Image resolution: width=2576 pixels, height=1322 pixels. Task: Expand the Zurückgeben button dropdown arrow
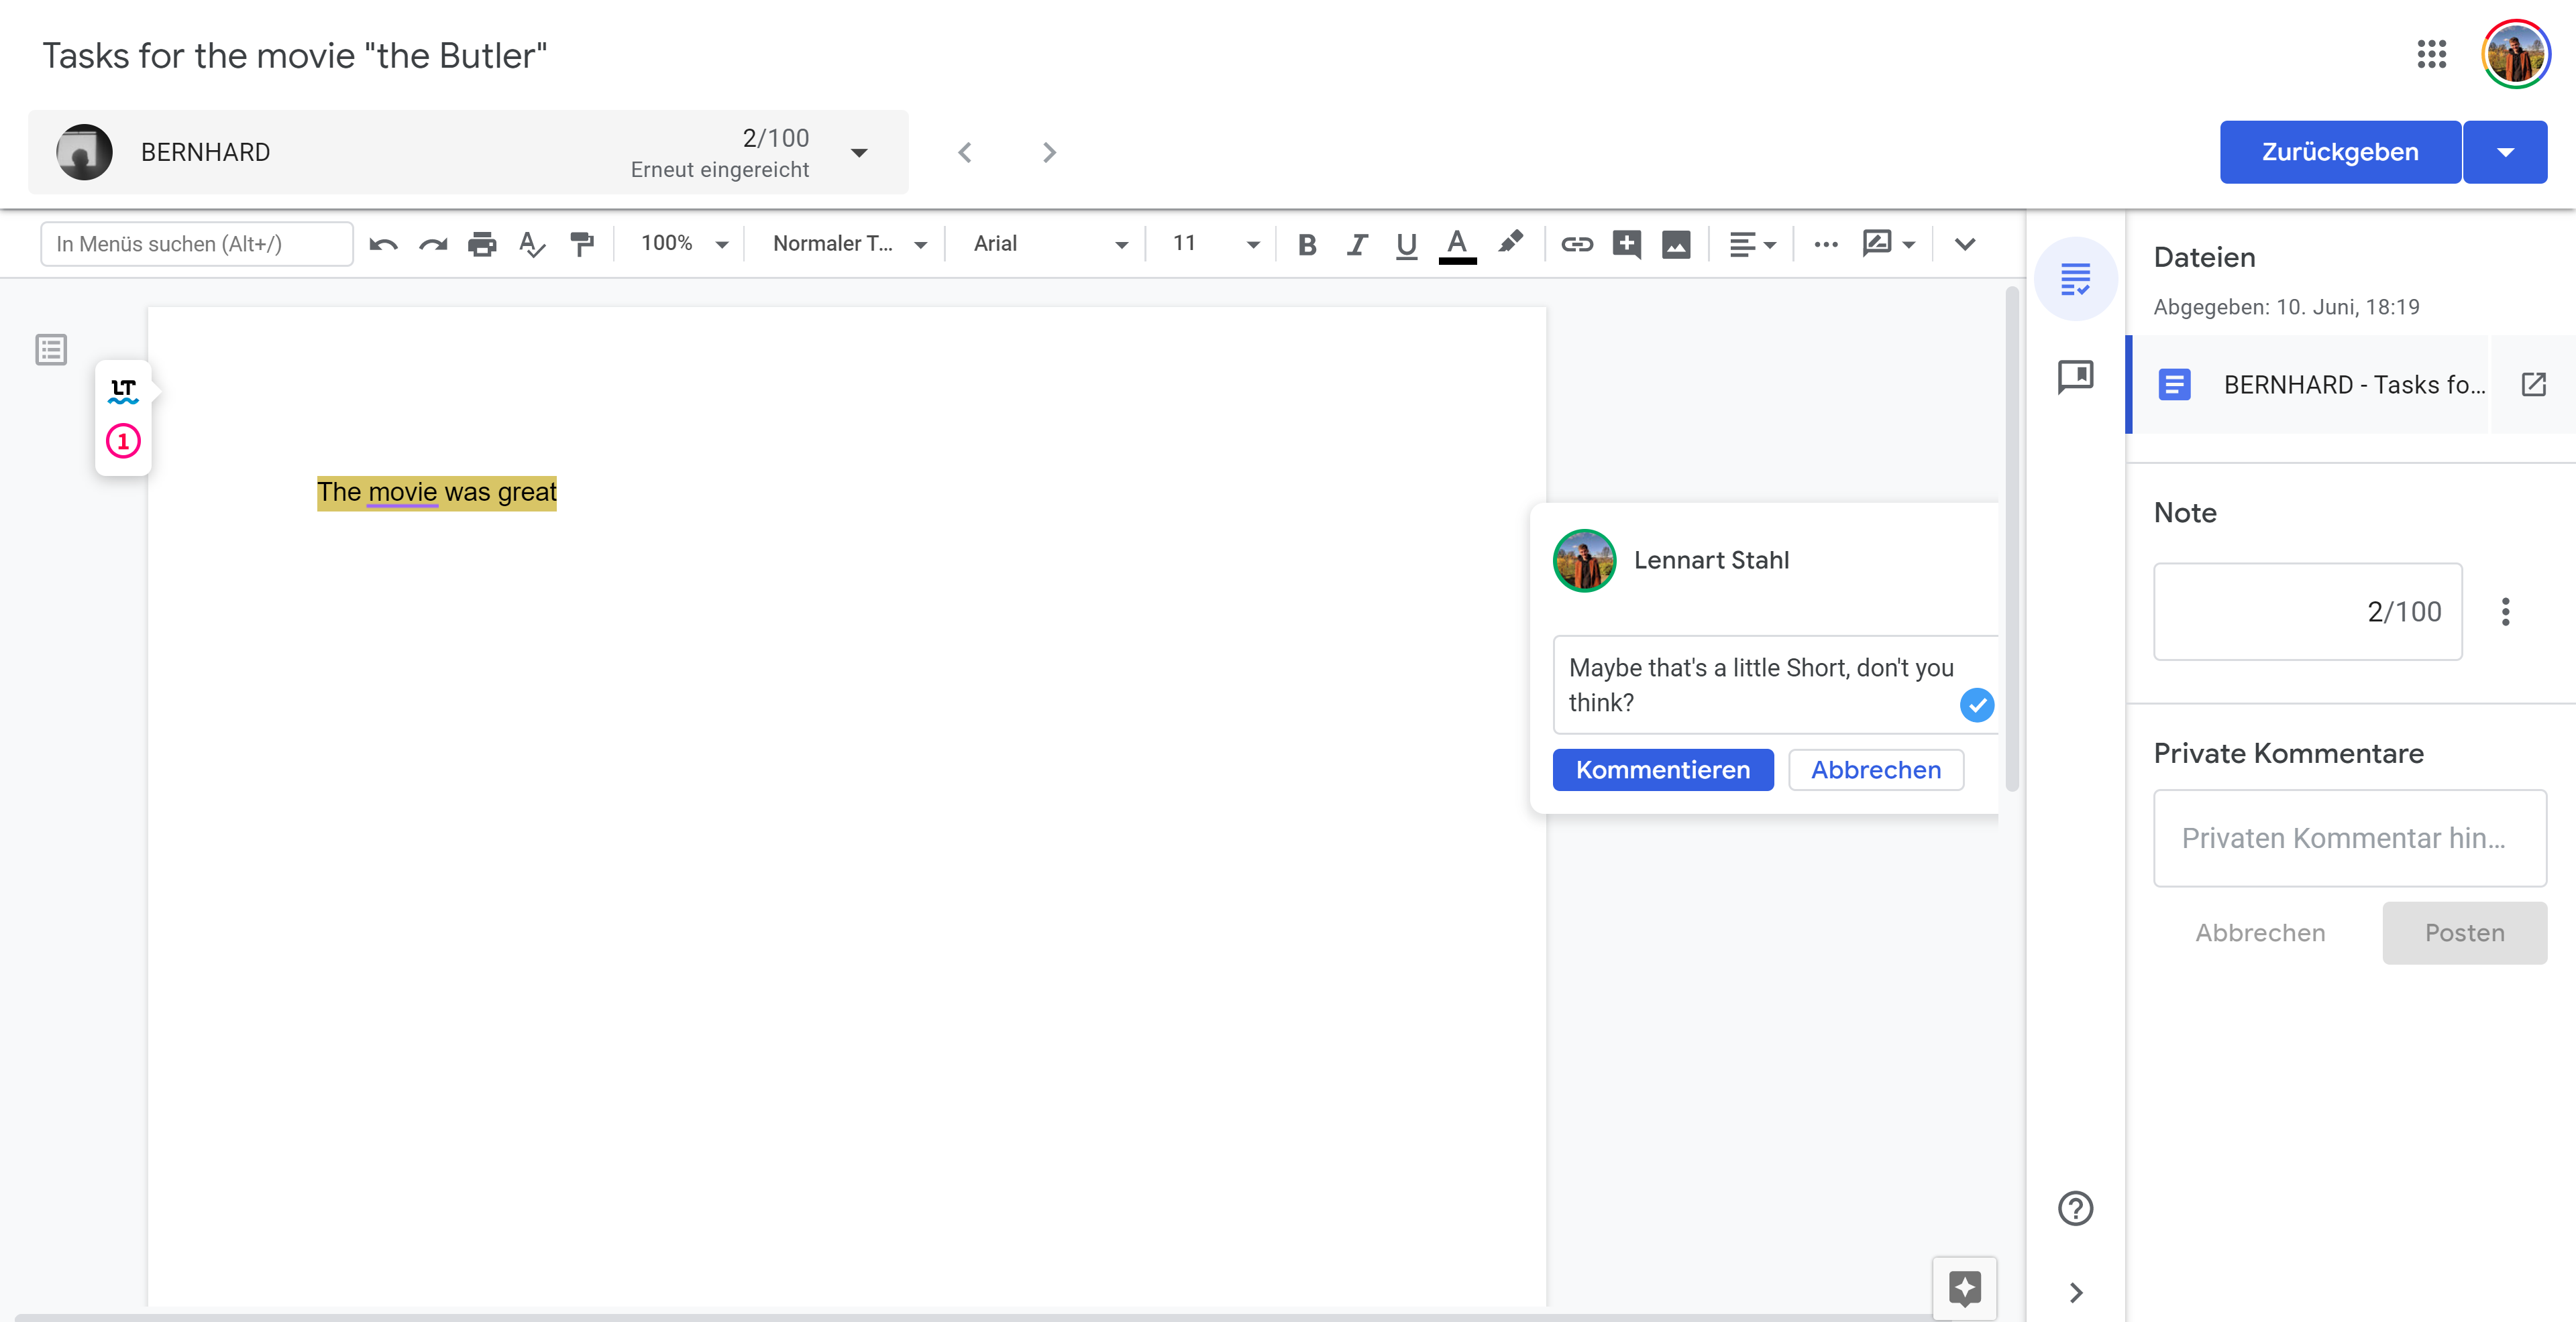(x=2505, y=153)
